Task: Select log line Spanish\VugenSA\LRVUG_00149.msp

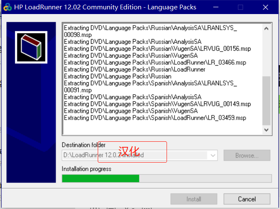Action: 157,104
